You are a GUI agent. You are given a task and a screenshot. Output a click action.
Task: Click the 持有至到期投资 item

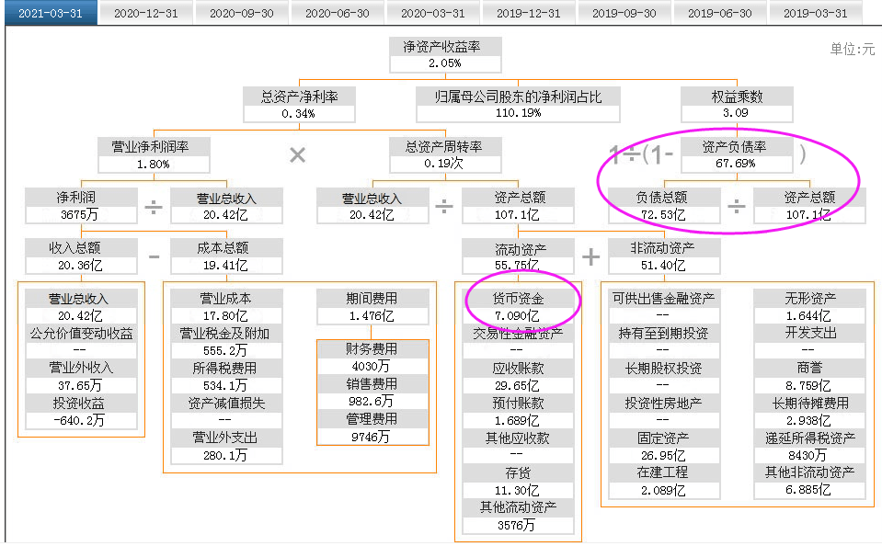[x=664, y=342]
